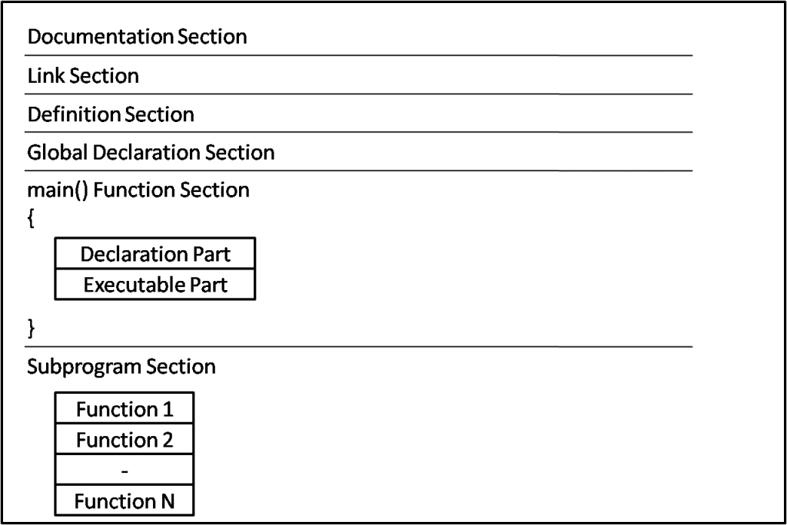Click the Documentation Section label
Screen dimensions: 787x525
pos(137,37)
